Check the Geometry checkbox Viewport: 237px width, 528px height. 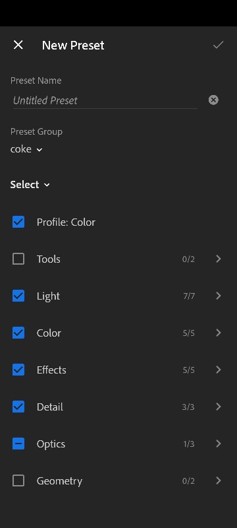pyautogui.click(x=18, y=480)
